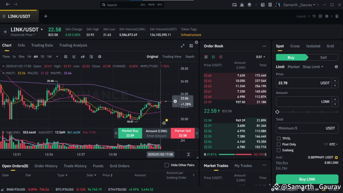This screenshot has width=343, height=193.
Task: Open the notifications bell
Action: (249, 5)
